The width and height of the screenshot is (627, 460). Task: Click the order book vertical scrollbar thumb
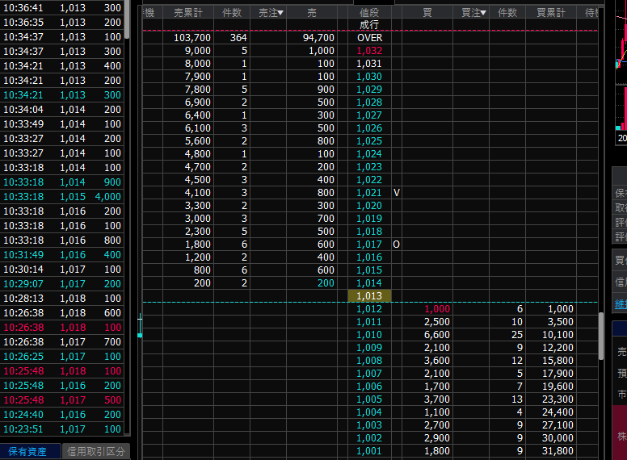click(601, 336)
